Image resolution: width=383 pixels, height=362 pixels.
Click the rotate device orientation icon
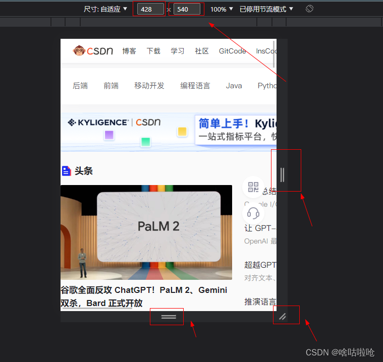click(x=309, y=9)
